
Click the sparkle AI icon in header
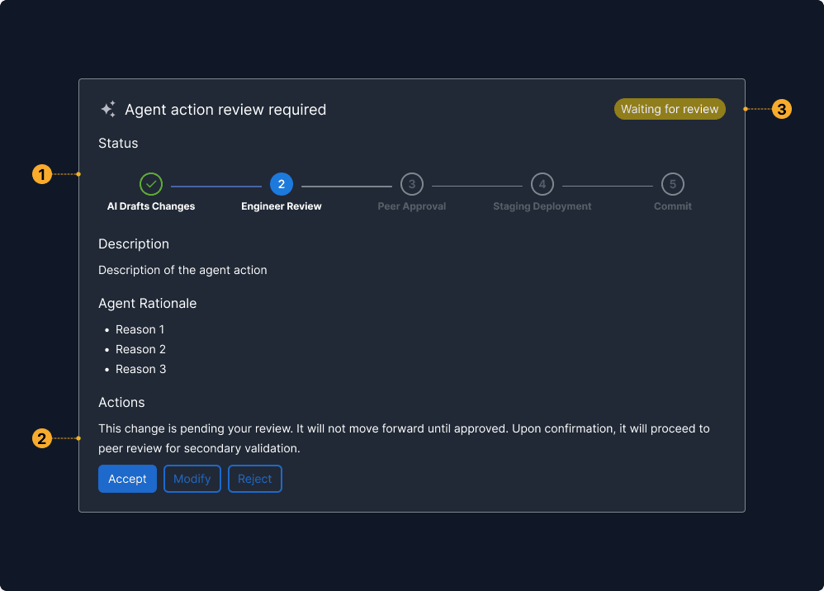108,109
